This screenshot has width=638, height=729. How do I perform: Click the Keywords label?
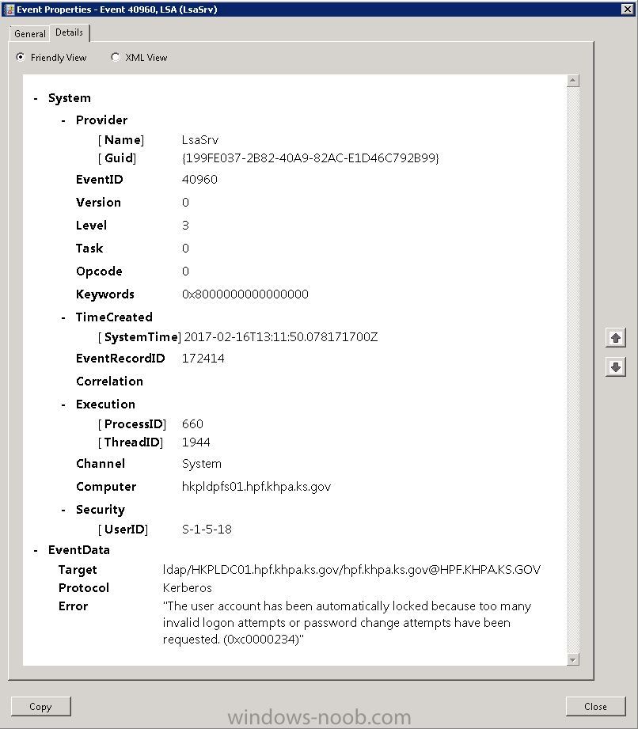click(105, 294)
